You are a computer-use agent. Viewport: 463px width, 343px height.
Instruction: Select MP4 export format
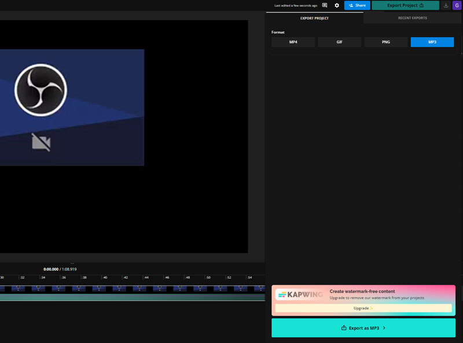tap(293, 42)
